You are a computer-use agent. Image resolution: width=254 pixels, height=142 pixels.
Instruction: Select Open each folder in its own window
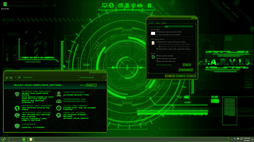coord(169,35)
